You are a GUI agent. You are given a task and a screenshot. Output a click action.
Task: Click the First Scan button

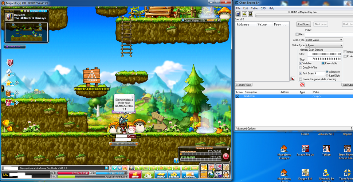coord(303,24)
